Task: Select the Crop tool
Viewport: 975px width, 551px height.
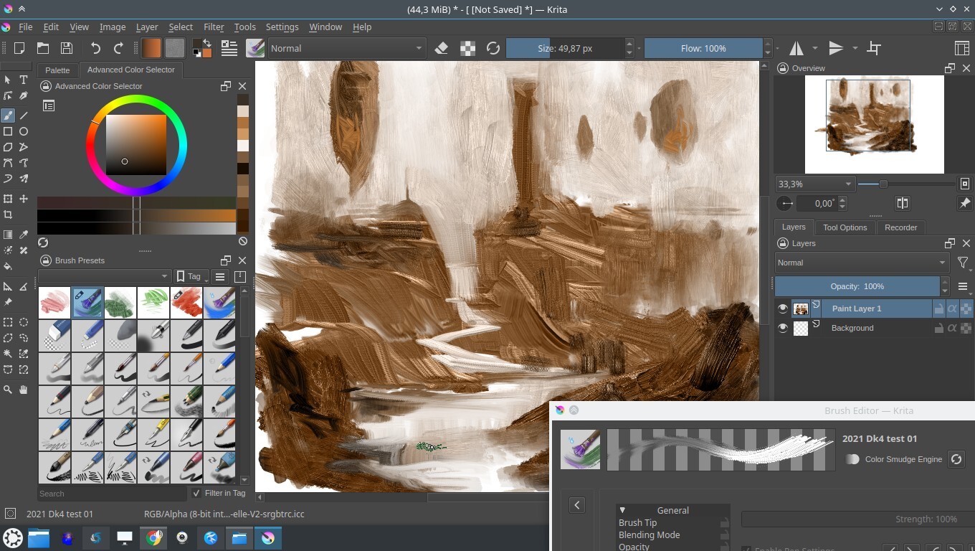Action: point(8,215)
